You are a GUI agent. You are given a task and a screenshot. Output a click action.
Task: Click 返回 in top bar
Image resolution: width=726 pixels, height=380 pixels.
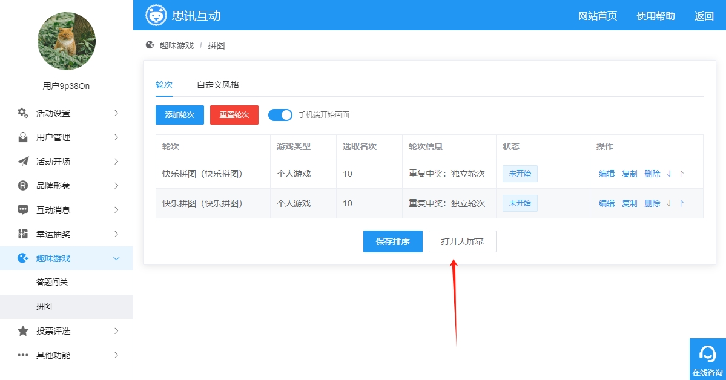coord(704,16)
